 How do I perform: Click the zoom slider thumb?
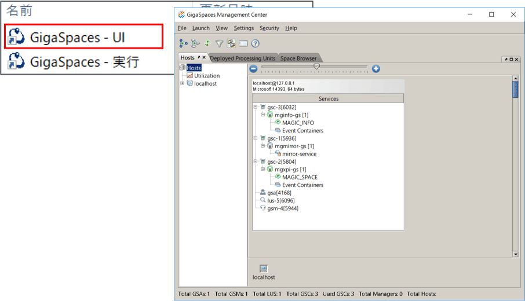(x=316, y=67)
